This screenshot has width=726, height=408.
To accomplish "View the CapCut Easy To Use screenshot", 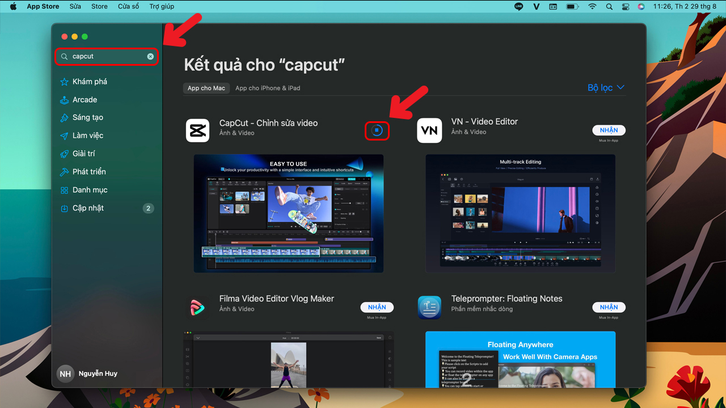I will coord(289,214).
